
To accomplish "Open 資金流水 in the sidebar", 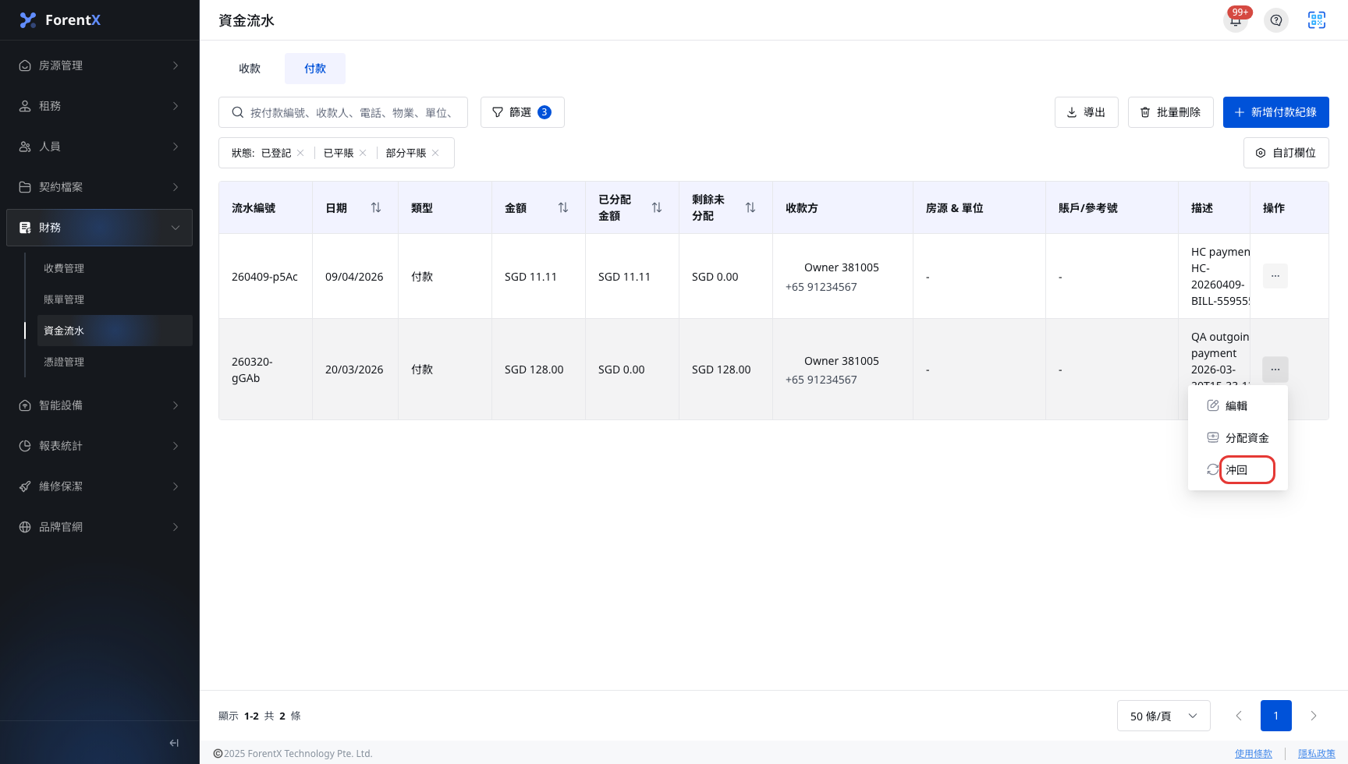I will pyautogui.click(x=115, y=331).
